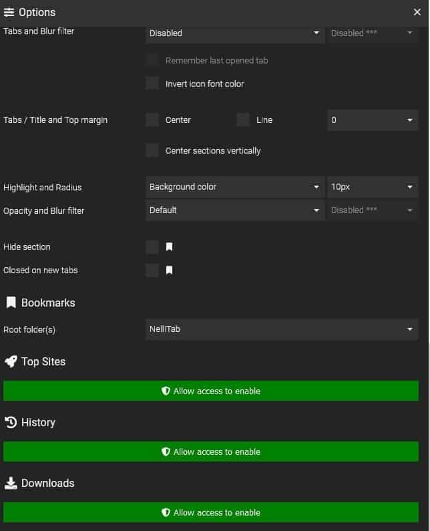Click the shield icon in Downloads allow button
This screenshot has width=430, height=531.
pos(166,512)
